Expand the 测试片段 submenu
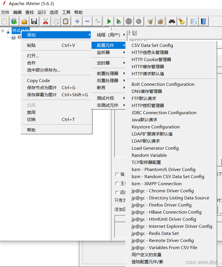 coord(109,98)
